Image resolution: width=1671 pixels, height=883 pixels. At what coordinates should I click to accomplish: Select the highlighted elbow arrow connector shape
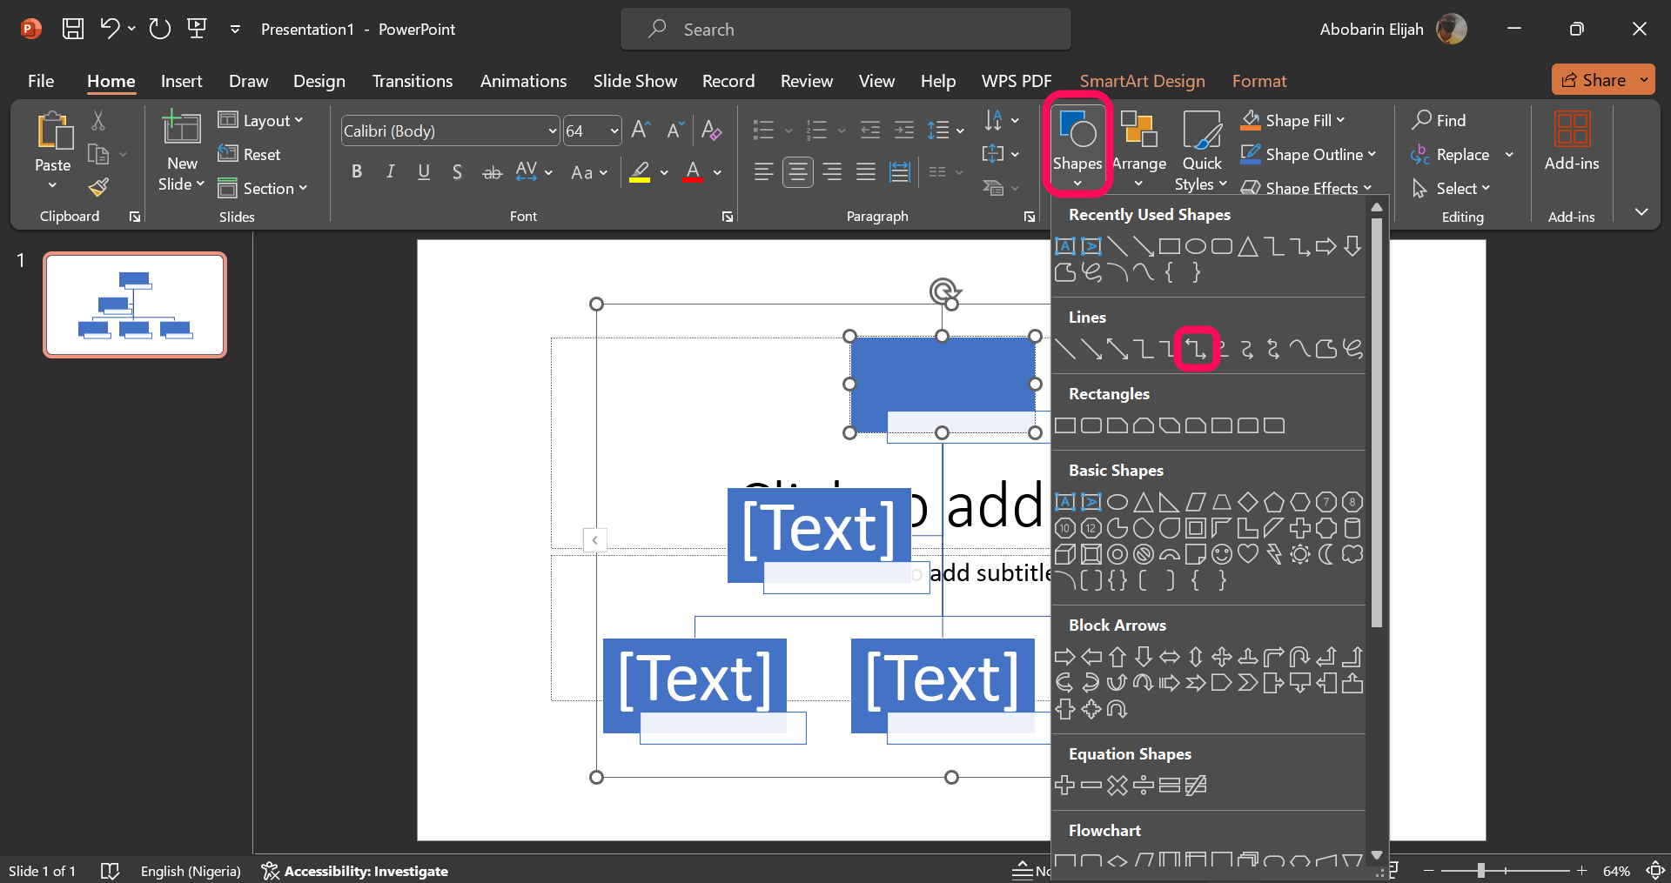pyautogui.click(x=1196, y=350)
